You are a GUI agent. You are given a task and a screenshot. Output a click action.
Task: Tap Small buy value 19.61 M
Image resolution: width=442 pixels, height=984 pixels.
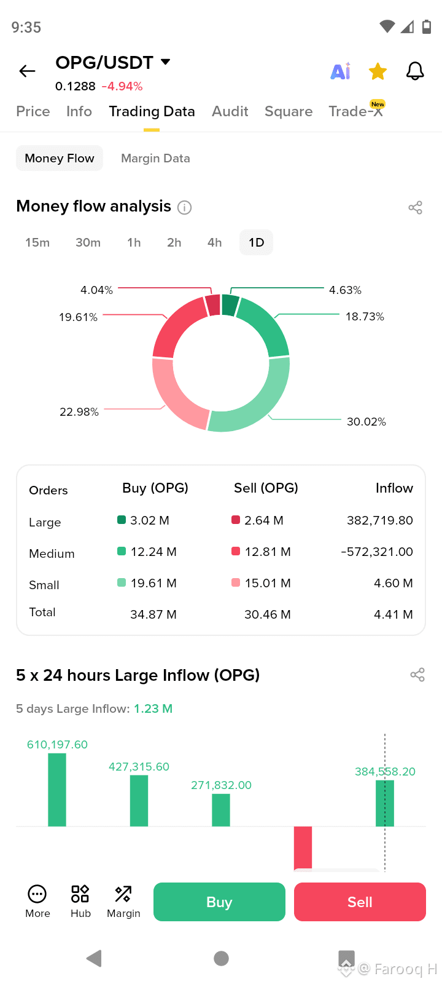pyautogui.click(x=153, y=583)
